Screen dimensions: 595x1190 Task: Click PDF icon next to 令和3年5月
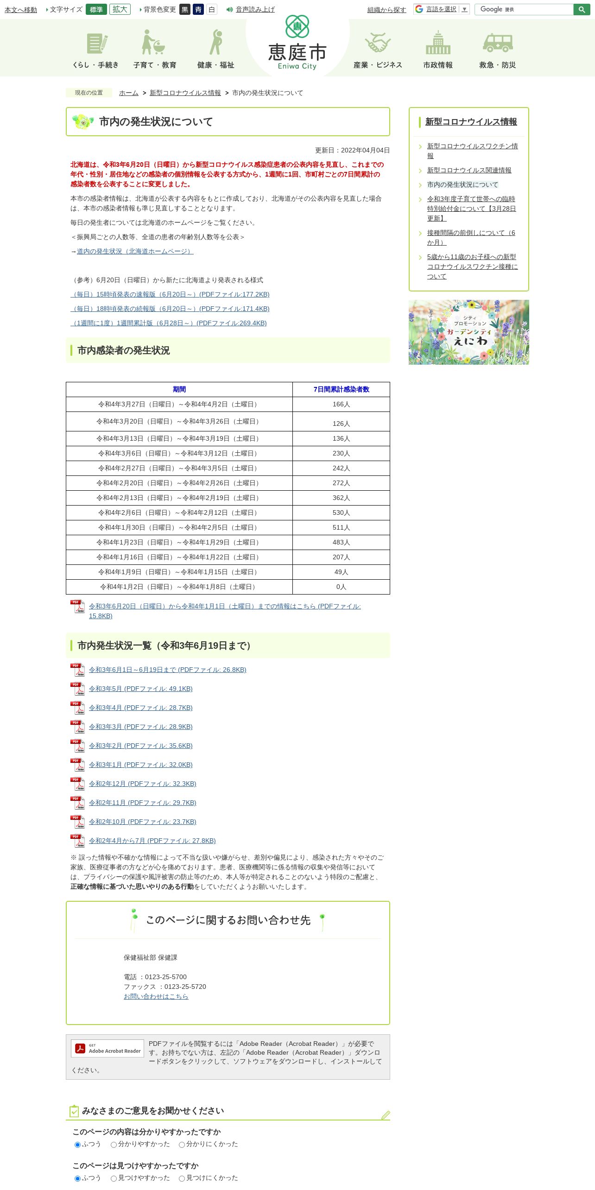pos(77,689)
